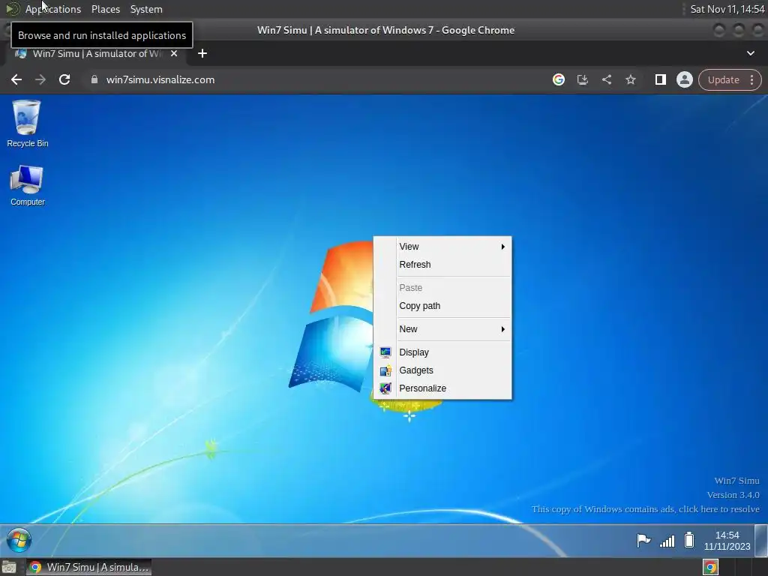Toggle the Chrome side panel
The image size is (768, 576).
660,79
